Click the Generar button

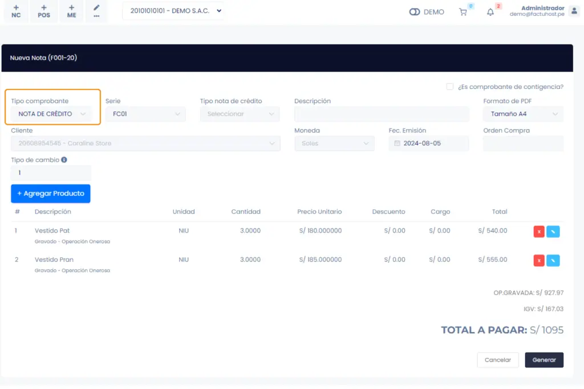pos(544,360)
